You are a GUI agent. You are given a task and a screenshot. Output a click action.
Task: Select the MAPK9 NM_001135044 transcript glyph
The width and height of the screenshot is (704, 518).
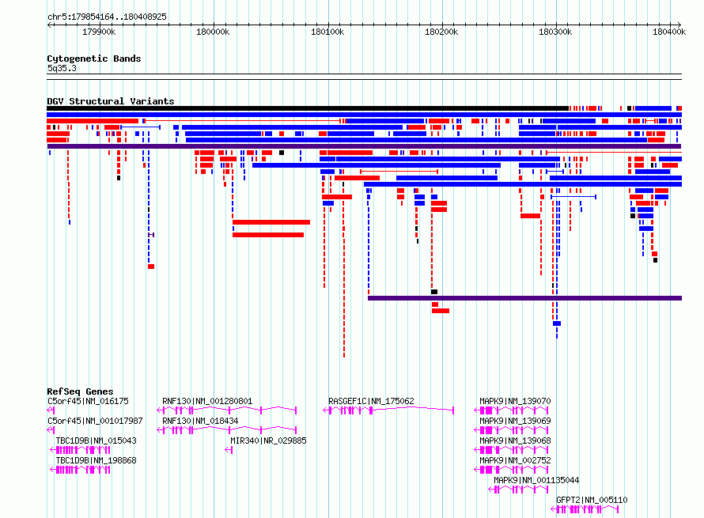pos(519,490)
